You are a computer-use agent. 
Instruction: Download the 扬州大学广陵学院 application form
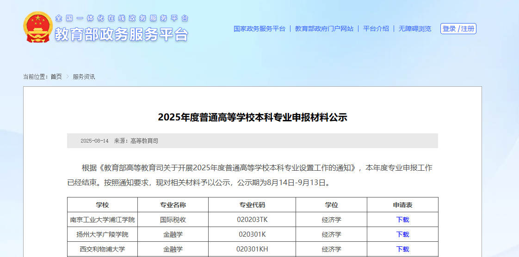[402, 234]
